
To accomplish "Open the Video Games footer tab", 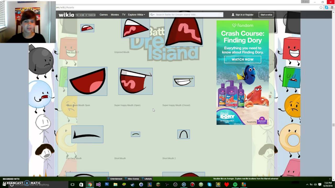I will tap(132, 179).
